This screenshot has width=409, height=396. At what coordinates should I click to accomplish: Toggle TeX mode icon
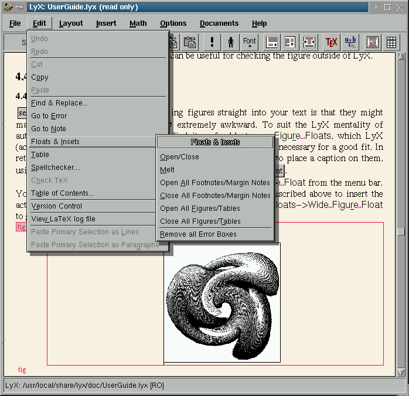point(331,42)
